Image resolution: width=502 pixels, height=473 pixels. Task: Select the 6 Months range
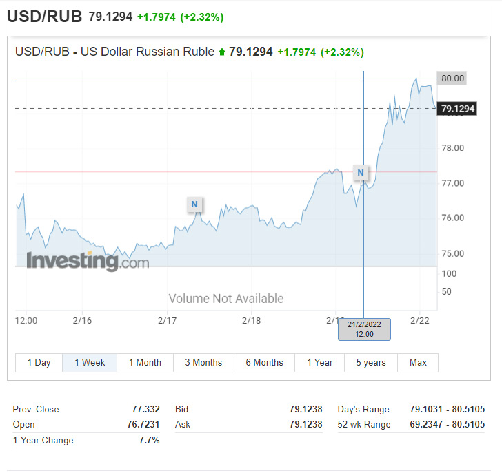tap(264, 362)
